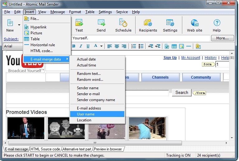Open the Schedule toolbar icon
239x161 pixels.
click(x=123, y=23)
